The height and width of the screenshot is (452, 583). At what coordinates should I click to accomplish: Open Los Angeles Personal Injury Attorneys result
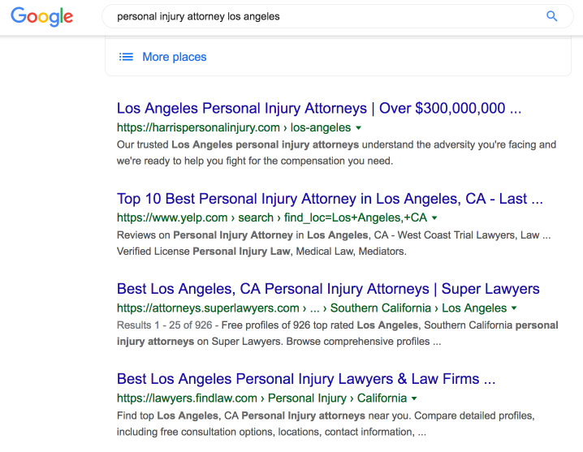point(319,108)
